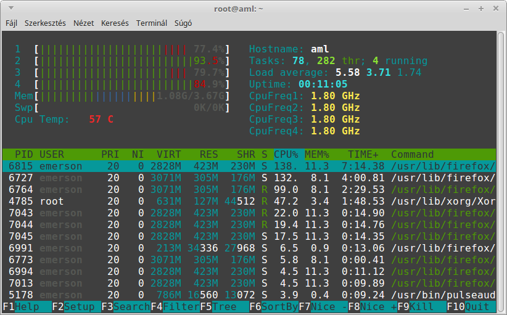
Task: Open F2 Setup in htop
Action: pos(76,306)
